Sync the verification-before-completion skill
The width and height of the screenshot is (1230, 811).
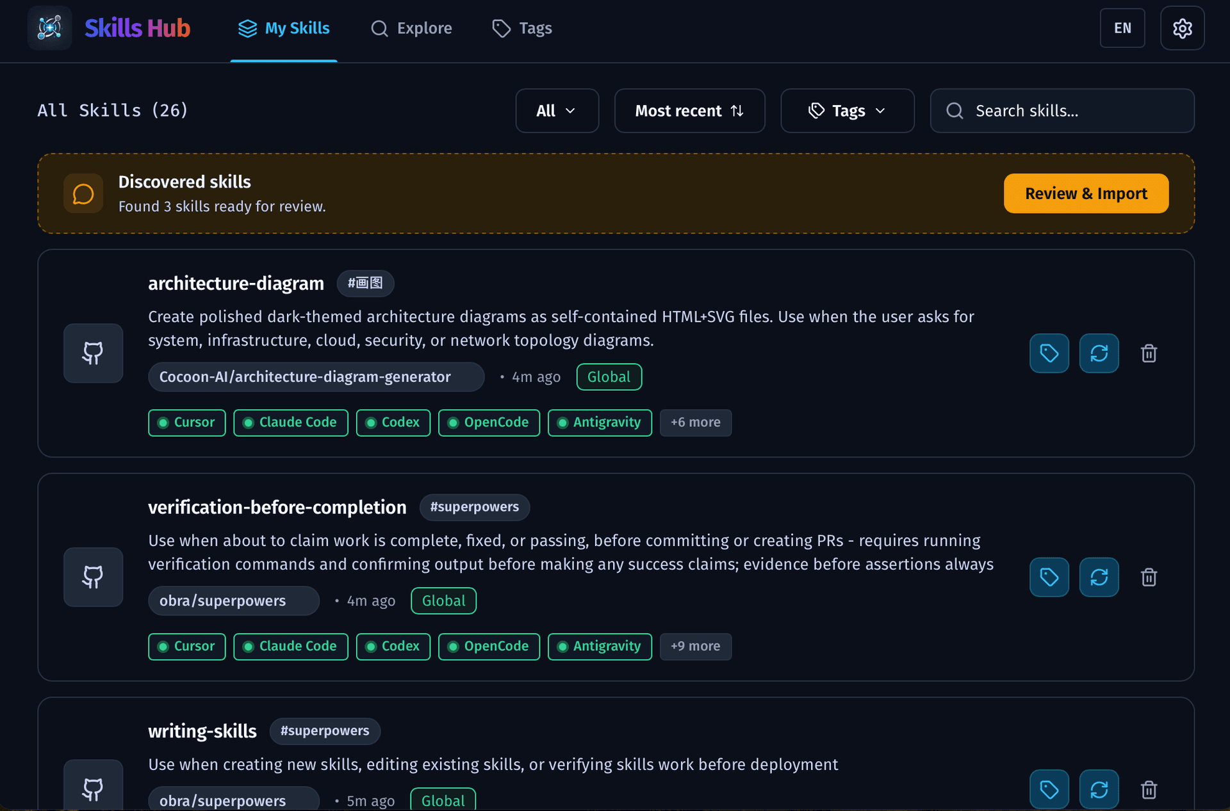1099,577
